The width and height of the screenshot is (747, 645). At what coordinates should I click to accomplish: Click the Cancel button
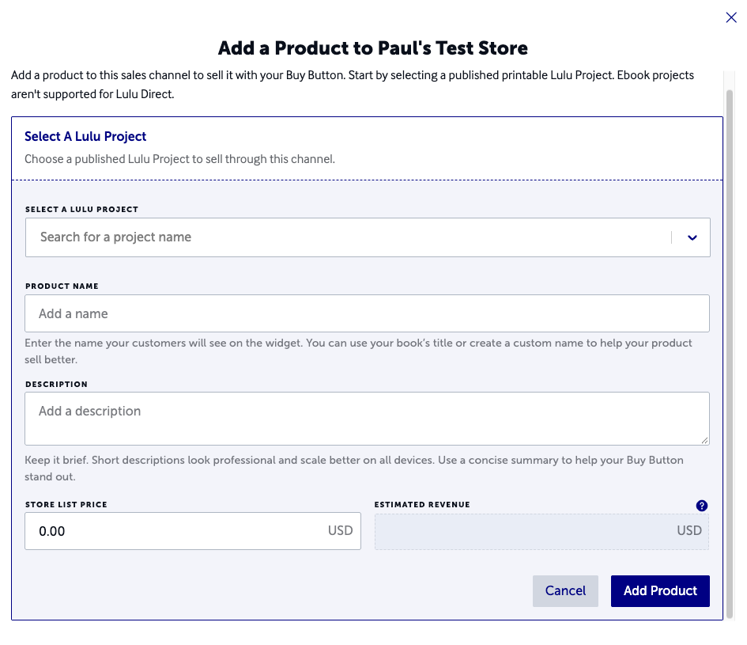pos(565,591)
